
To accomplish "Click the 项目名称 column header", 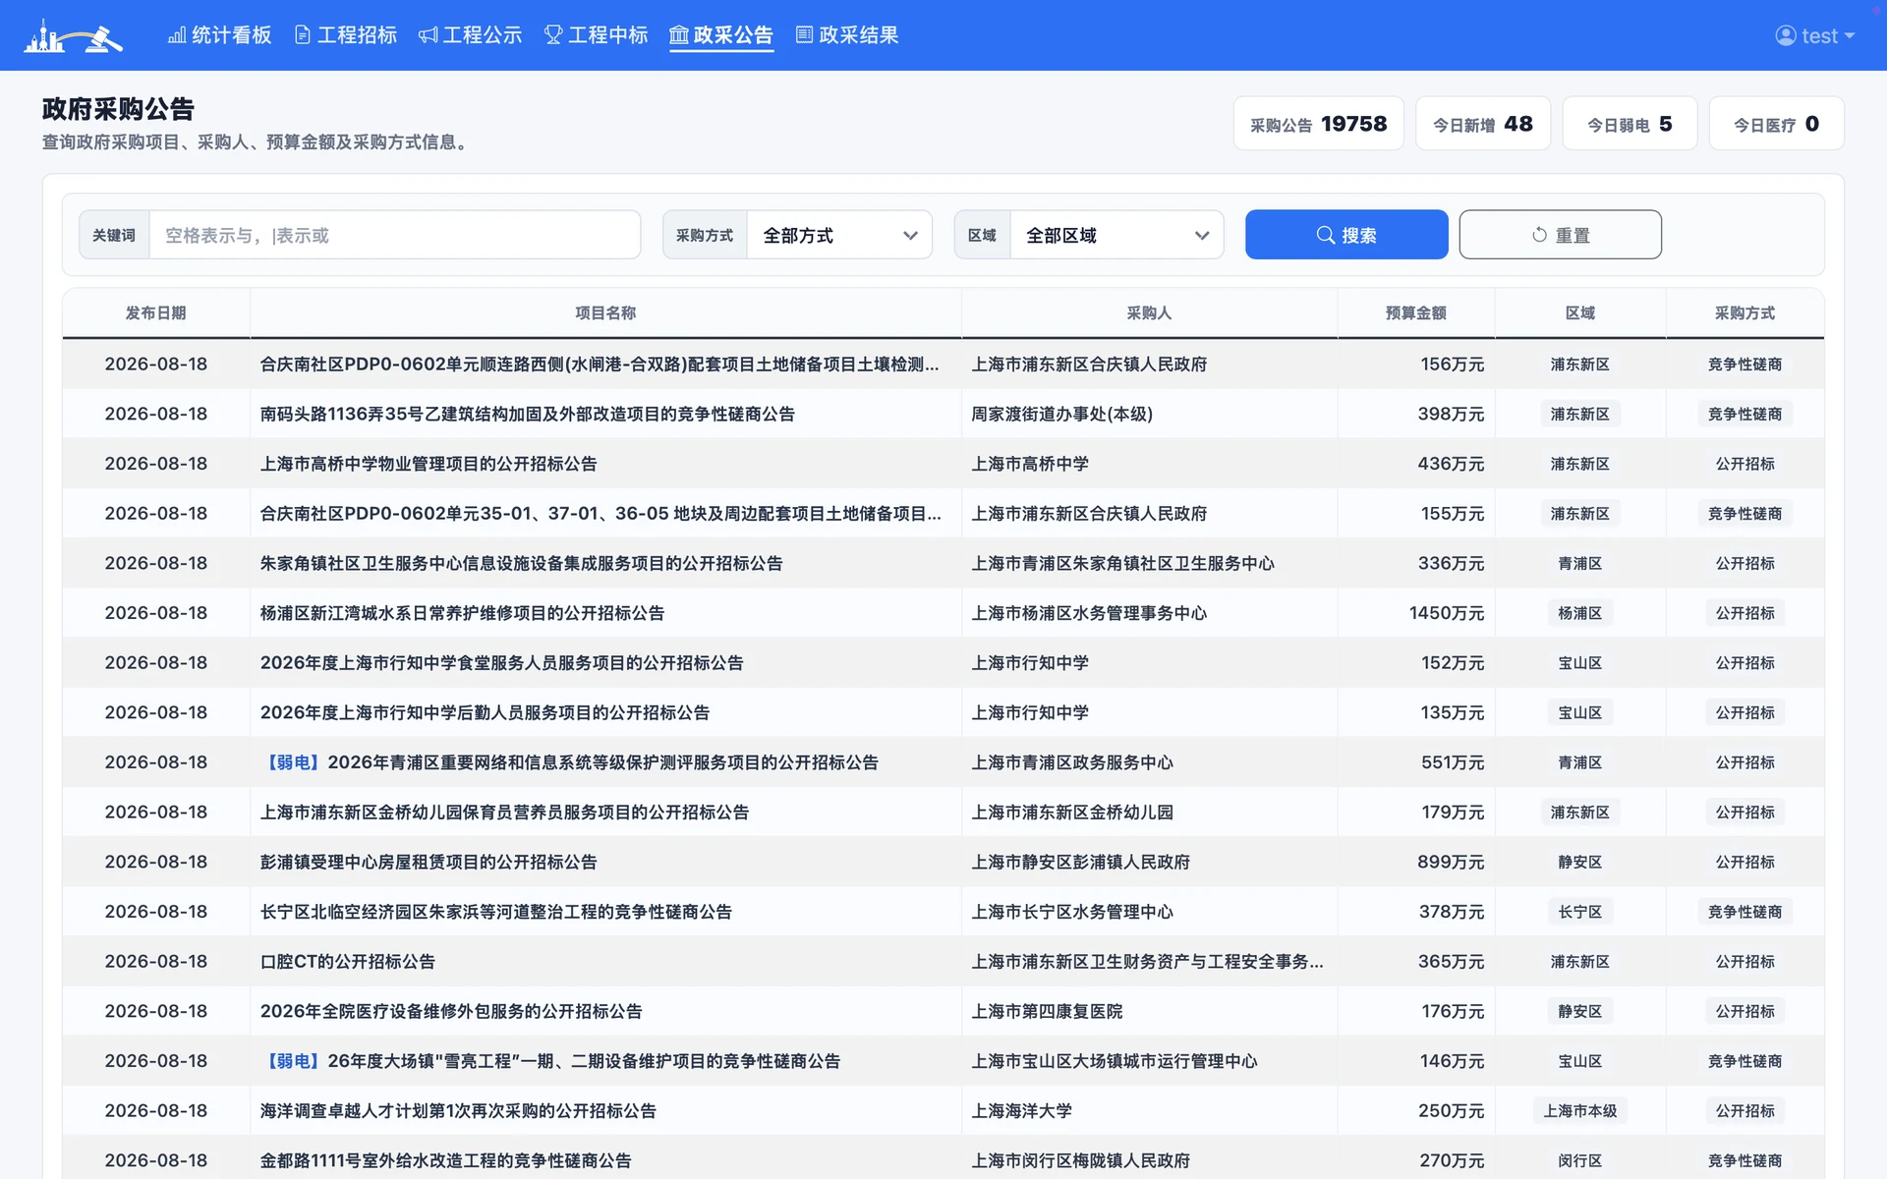I will pos(605,312).
